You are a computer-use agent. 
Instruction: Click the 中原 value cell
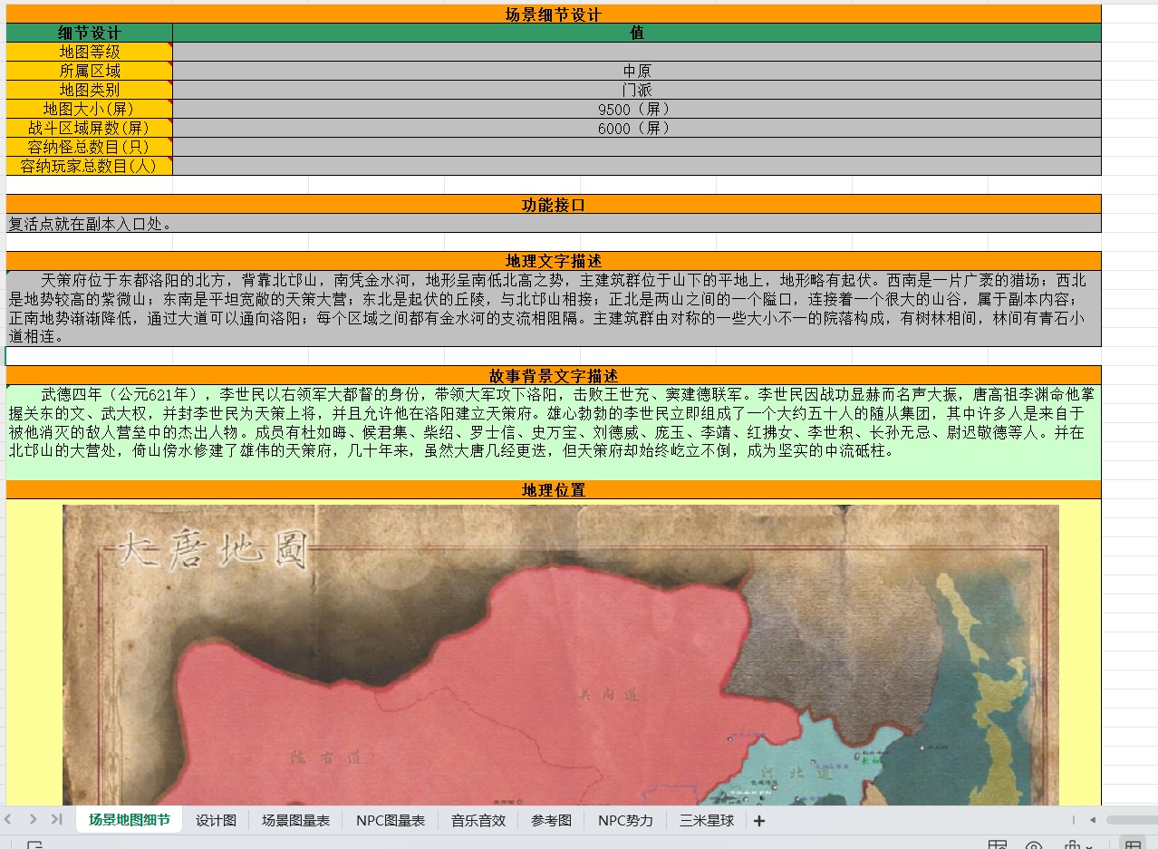pos(637,71)
